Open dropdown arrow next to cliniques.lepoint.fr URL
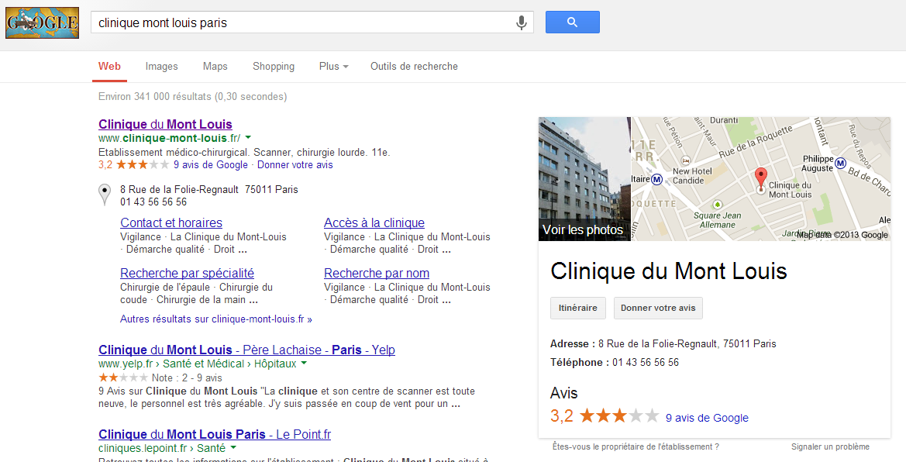The image size is (906, 462). pos(233,447)
